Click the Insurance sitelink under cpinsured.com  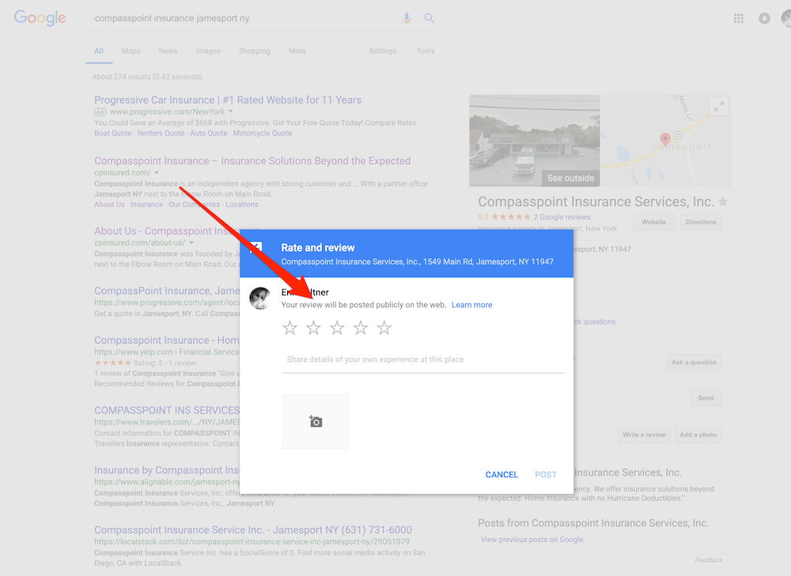tap(146, 204)
